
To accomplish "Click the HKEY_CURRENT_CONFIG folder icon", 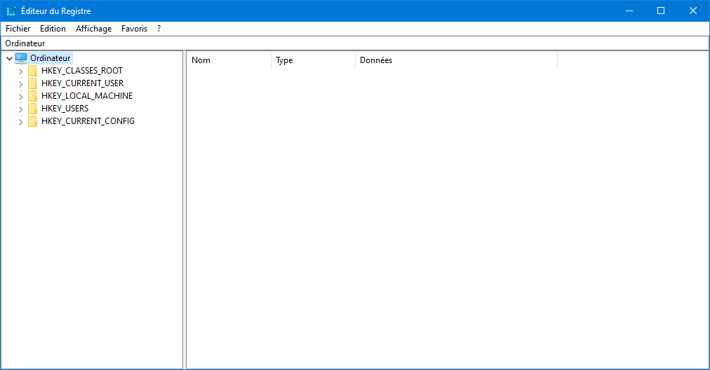I will [x=32, y=122].
